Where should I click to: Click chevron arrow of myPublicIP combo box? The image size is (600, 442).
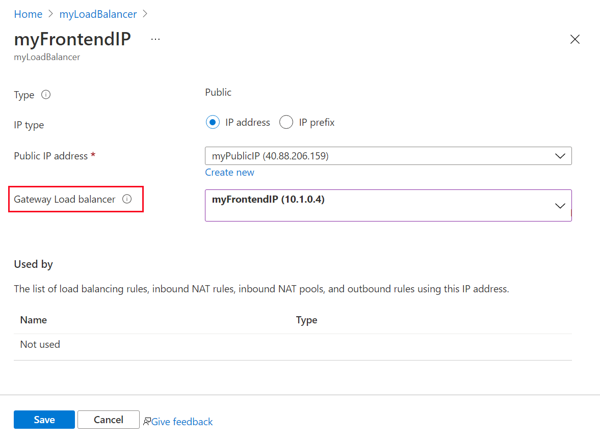(x=560, y=156)
